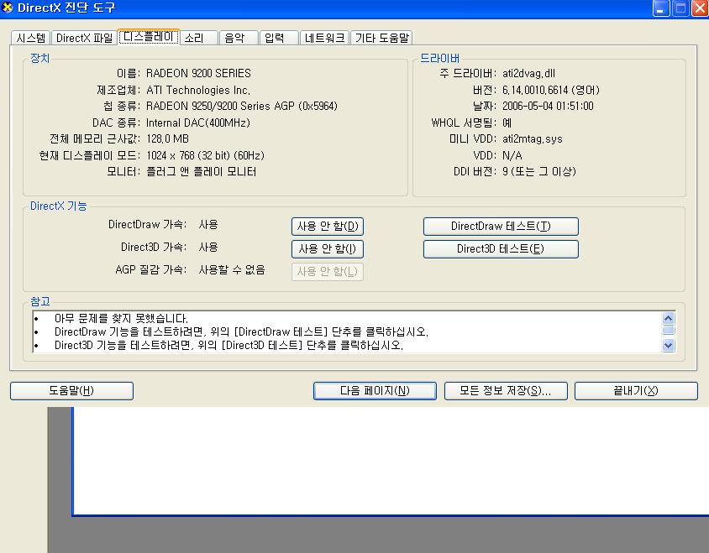Select the 디스플레이 tab
Viewport: 709px width, 553px height.
click(x=149, y=37)
